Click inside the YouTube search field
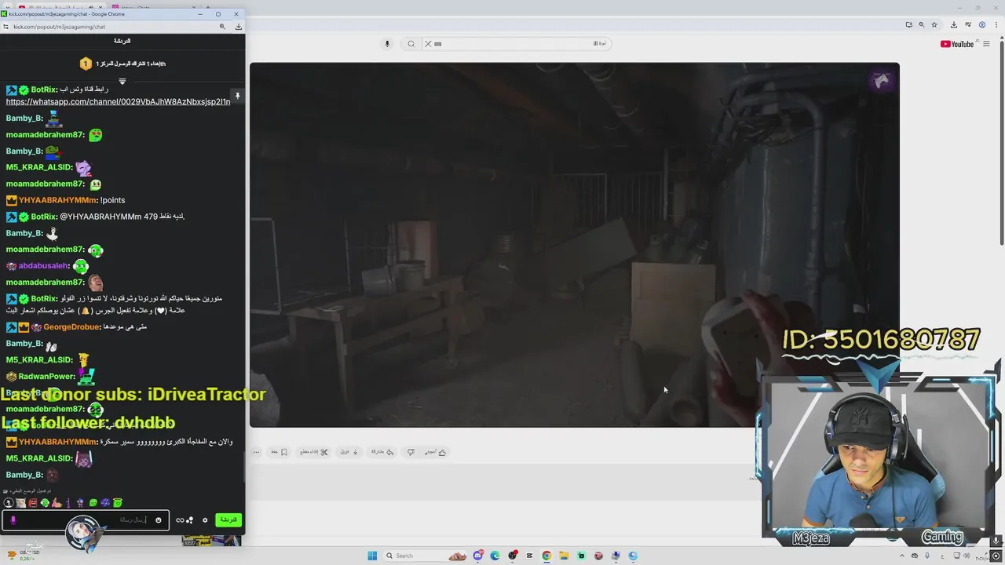 (x=518, y=44)
